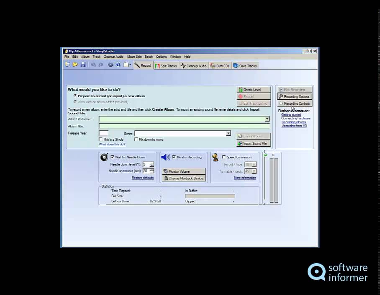Open the Upgrading from V3 link
The height and width of the screenshot is (295, 380).
[x=294, y=126]
